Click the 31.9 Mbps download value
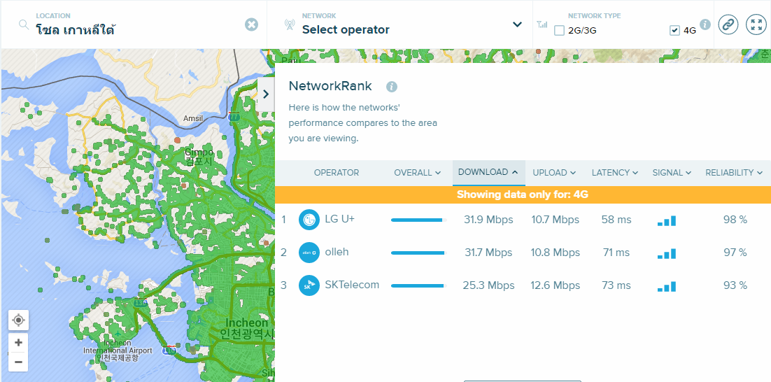Screen dimensions: 771x382 pos(488,220)
